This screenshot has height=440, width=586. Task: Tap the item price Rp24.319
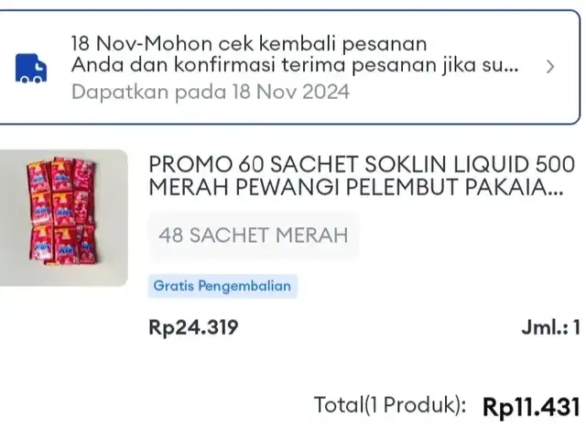click(x=193, y=327)
